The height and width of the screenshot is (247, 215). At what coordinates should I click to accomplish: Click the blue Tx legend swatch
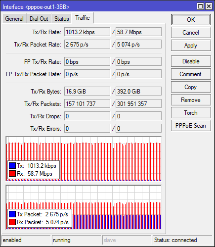12,166
